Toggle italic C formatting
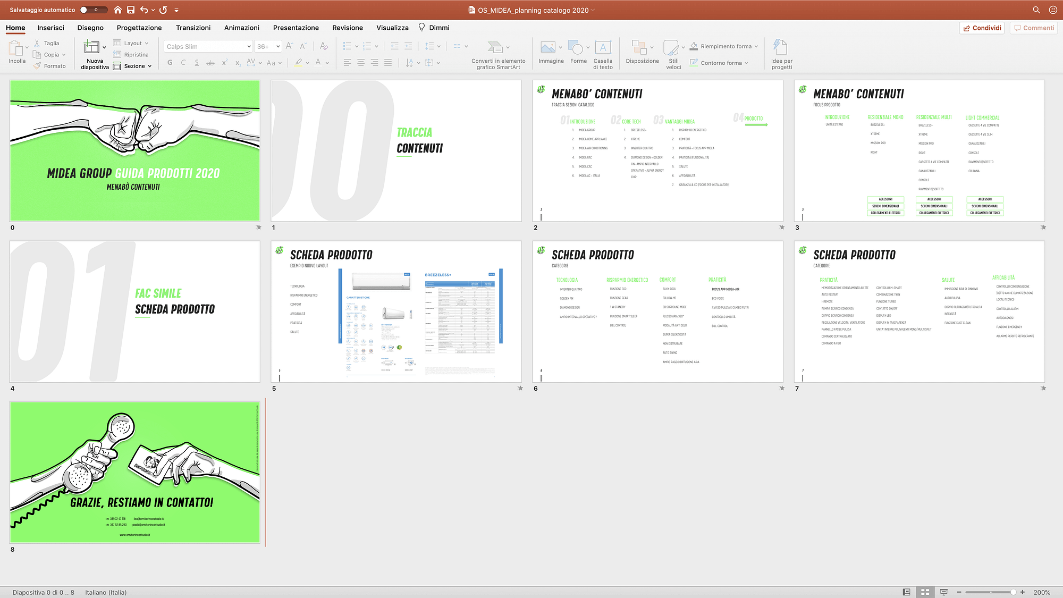The image size is (1063, 598). (183, 63)
